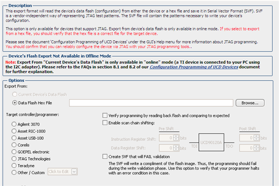Image resolution: width=279 pixels, height=186 pixels.
Task: Click the 'Description' group heading
Action: (x=20, y=6)
